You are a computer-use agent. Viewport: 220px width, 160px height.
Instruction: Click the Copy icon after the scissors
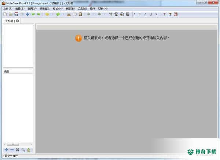point(75,14)
